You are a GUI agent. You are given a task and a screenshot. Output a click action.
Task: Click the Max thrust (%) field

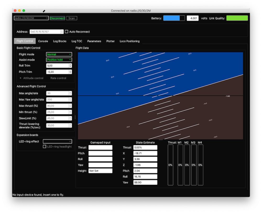tap(57, 106)
